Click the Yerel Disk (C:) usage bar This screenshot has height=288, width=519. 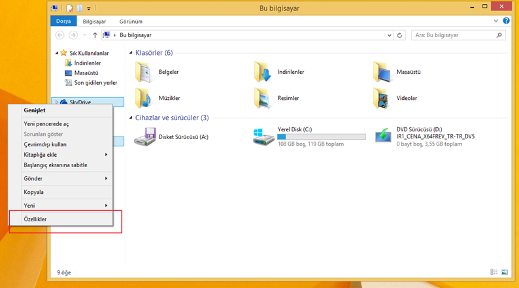pyautogui.click(x=322, y=136)
